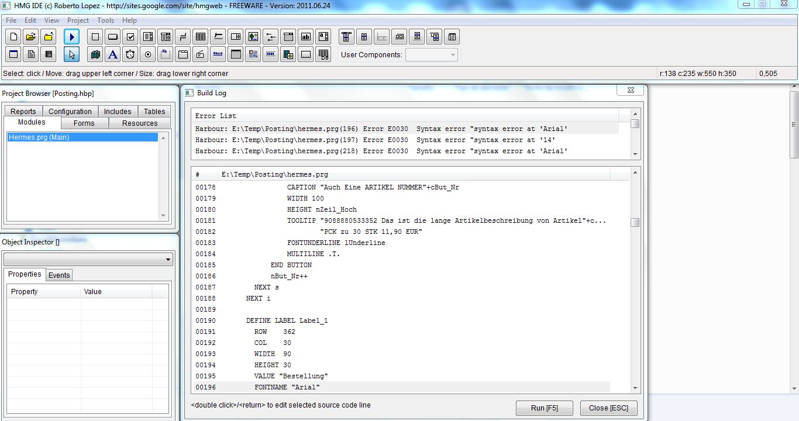Click the new form window icon

[13, 54]
